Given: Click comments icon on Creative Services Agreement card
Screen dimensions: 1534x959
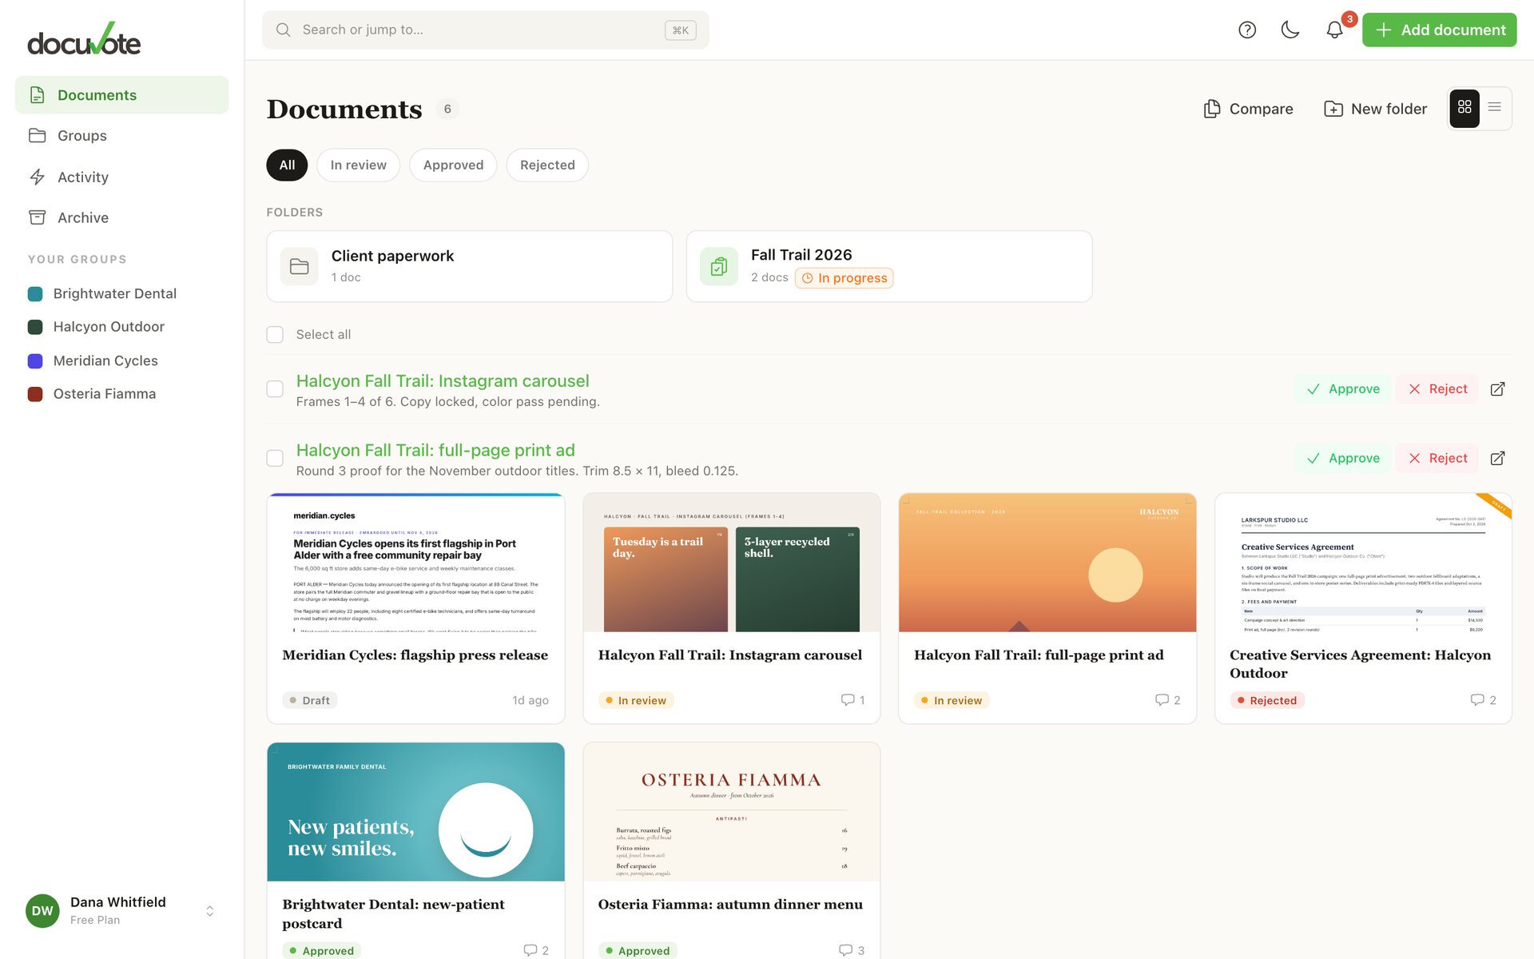Looking at the screenshot, I should 1477,700.
